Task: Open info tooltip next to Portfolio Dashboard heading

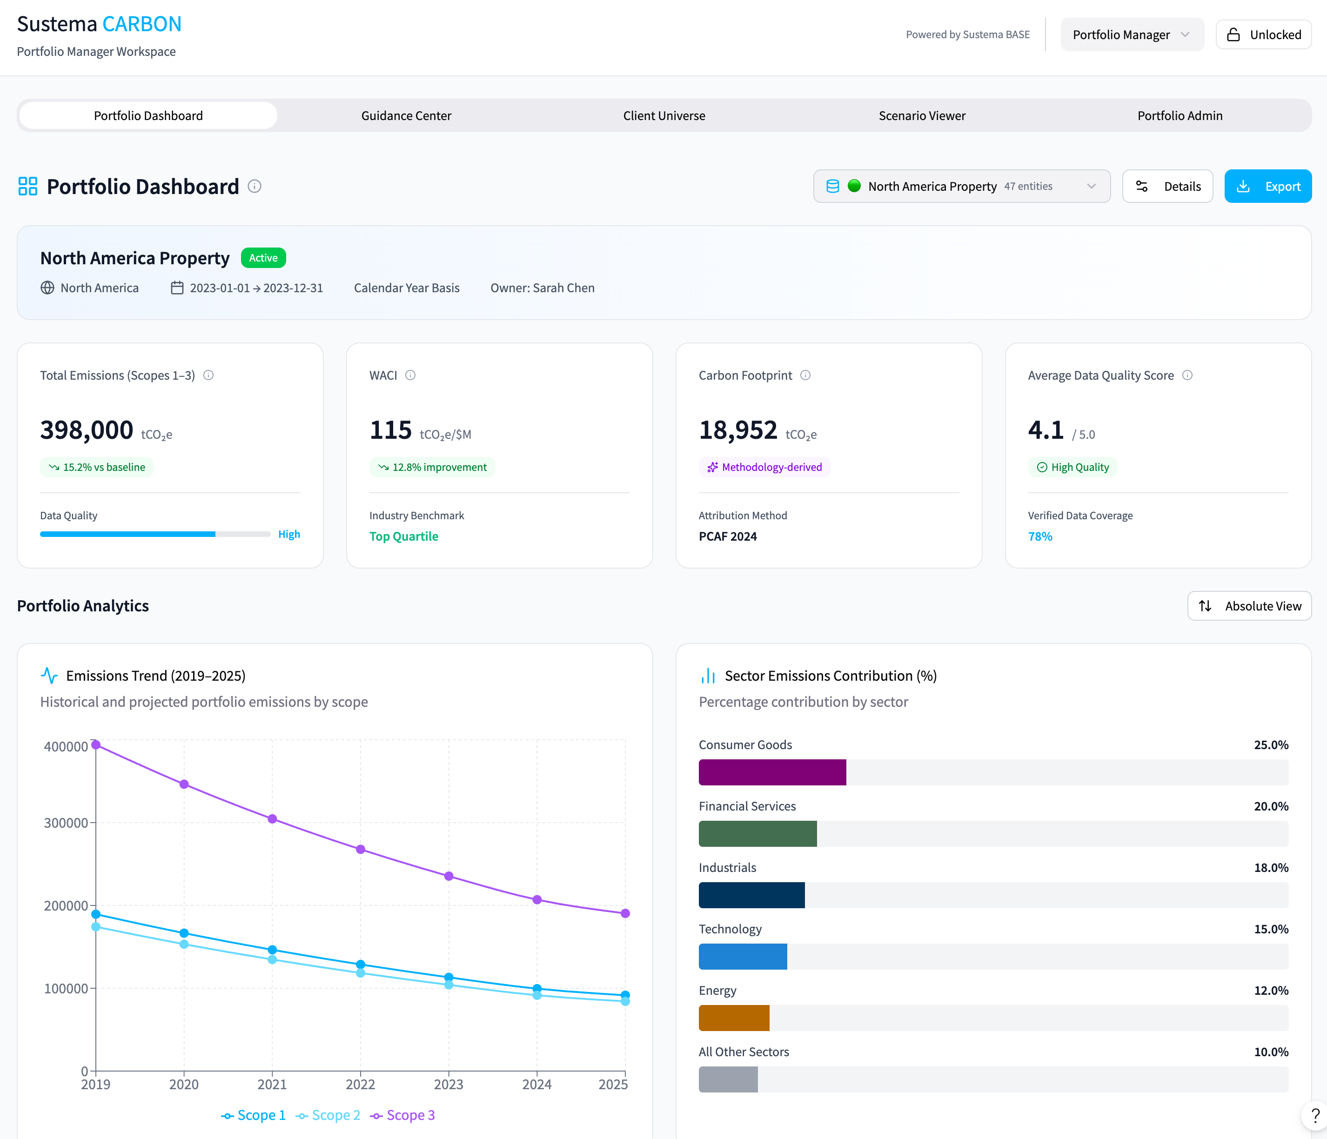Action: pos(254,187)
